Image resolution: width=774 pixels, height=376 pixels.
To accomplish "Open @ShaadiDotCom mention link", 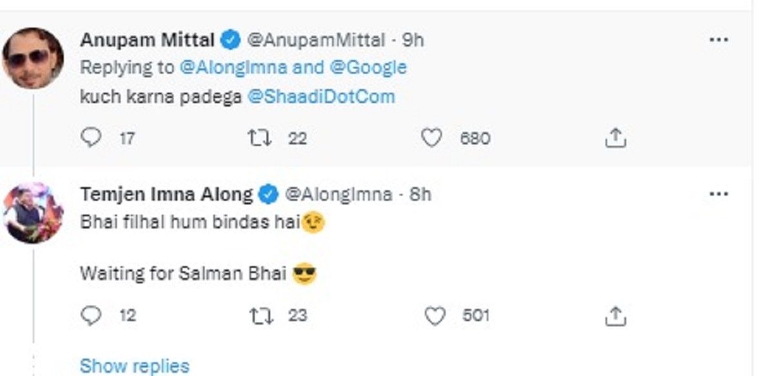I will pyautogui.click(x=321, y=97).
